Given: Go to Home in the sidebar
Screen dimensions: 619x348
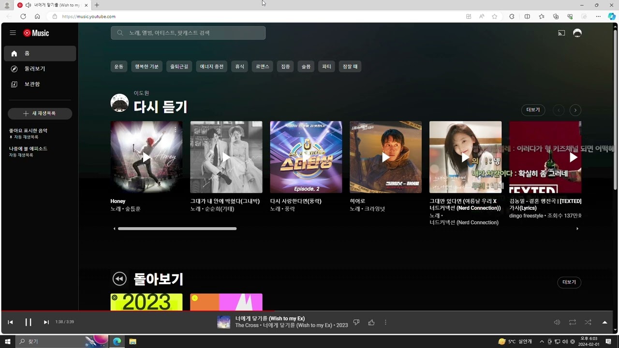Looking at the screenshot, I should pos(40,54).
